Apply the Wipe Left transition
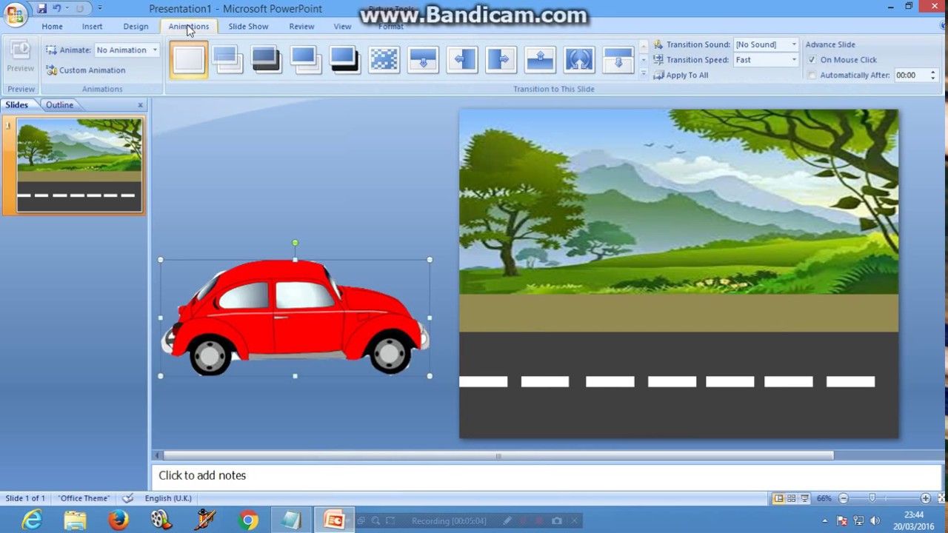This screenshot has height=533, width=948. point(462,59)
